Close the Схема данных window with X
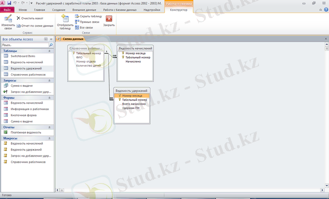The width and height of the screenshot is (329, 199). (326, 39)
